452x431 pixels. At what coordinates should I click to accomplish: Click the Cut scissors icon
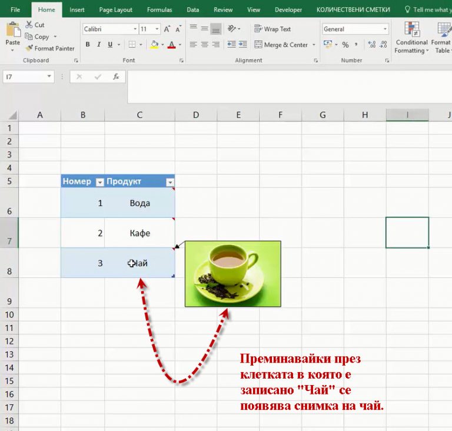(29, 25)
